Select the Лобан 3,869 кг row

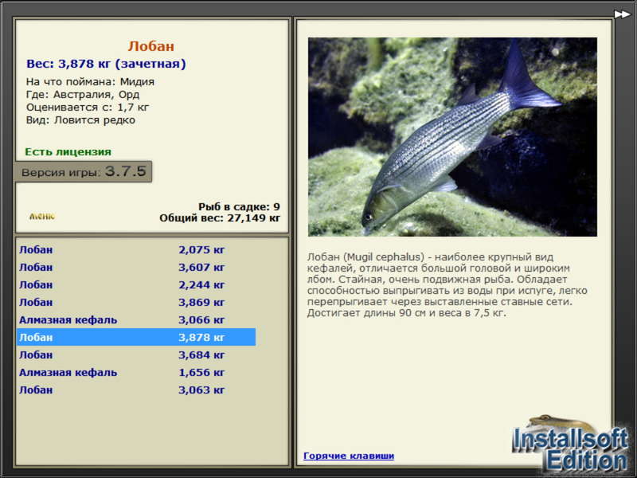[136, 302]
